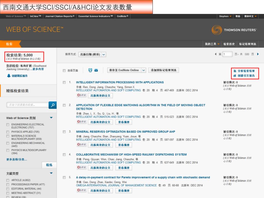Viewport: 264px width, 198px height.
Task: Check Engineering Electrical Electronic category
Action: [x=8, y=125]
